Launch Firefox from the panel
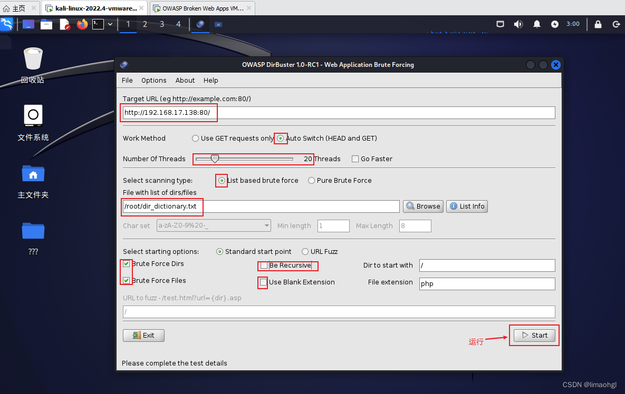This screenshot has height=394, width=625. coord(82,24)
